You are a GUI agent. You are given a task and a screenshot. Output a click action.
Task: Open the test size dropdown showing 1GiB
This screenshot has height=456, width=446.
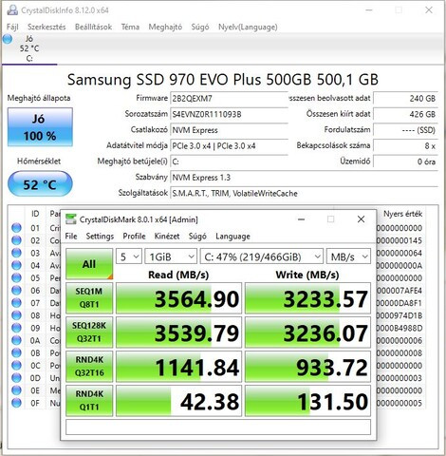tap(171, 256)
